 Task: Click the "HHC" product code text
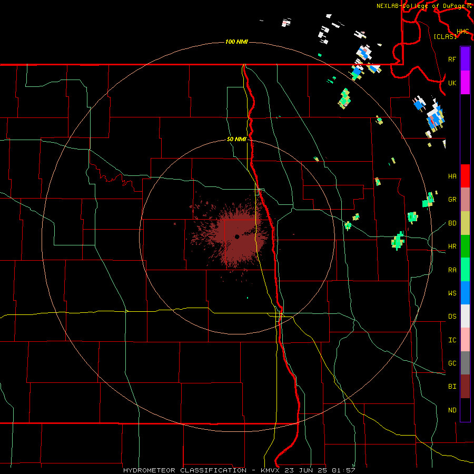pos(463,31)
